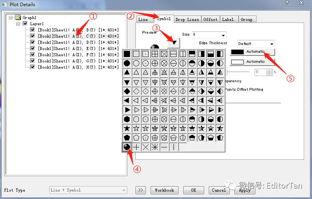312x199 pixels.
Task: Toggle the Layer1 checkbox
Action: 25,24
